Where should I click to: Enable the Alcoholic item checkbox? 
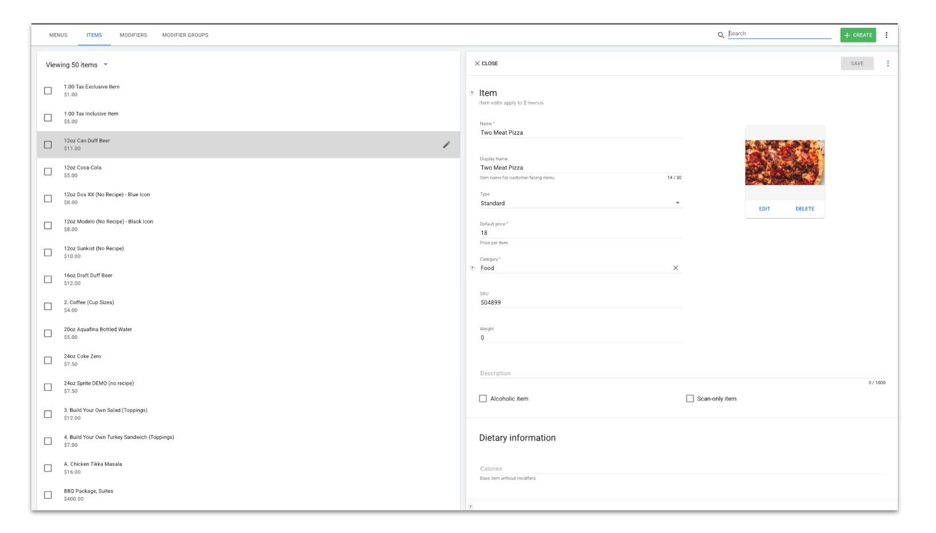pyautogui.click(x=483, y=399)
